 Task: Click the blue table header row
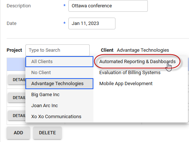(x=16, y=64)
